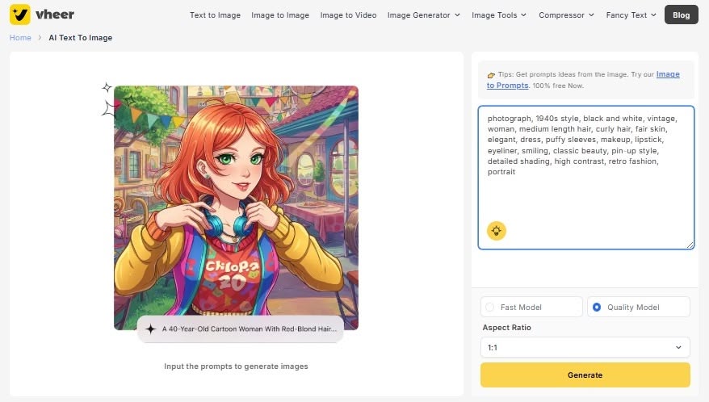709x402 pixels.
Task: Open the Blog page
Action: pos(681,15)
